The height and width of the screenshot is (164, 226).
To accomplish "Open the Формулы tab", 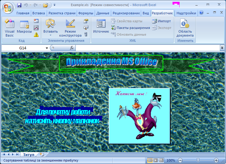I will pos(86,13).
